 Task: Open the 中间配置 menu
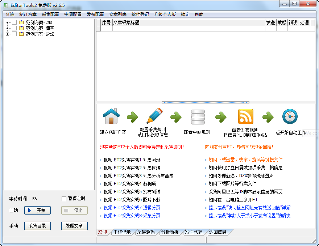pos(73,14)
